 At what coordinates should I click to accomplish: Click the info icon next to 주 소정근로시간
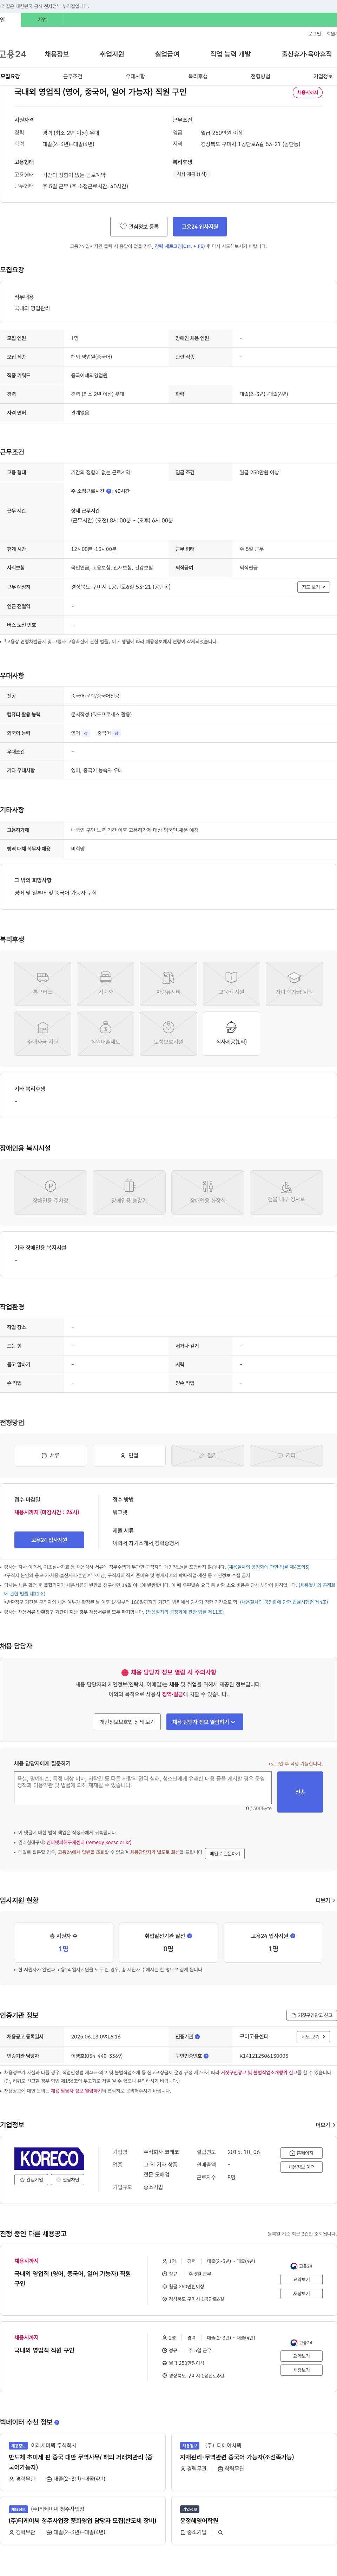(109, 491)
